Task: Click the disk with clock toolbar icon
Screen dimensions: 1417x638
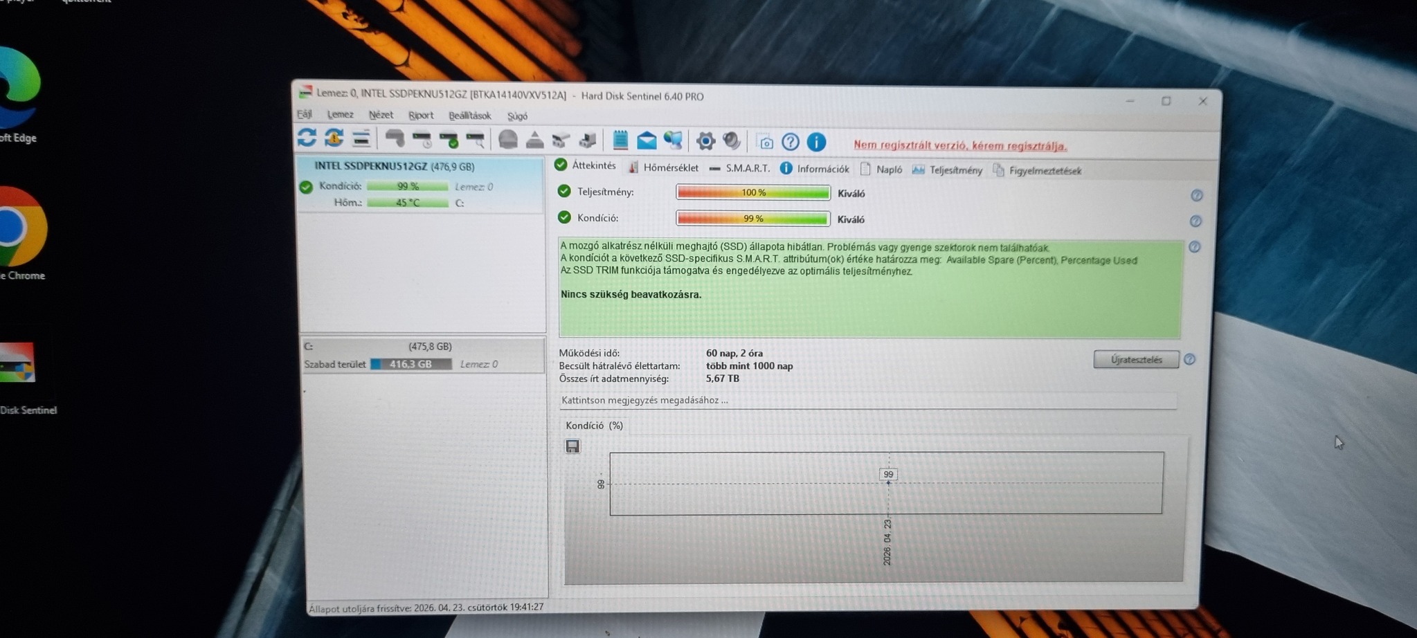Action: click(422, 140)
